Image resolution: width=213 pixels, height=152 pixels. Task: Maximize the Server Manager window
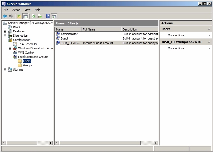point(204,4)
